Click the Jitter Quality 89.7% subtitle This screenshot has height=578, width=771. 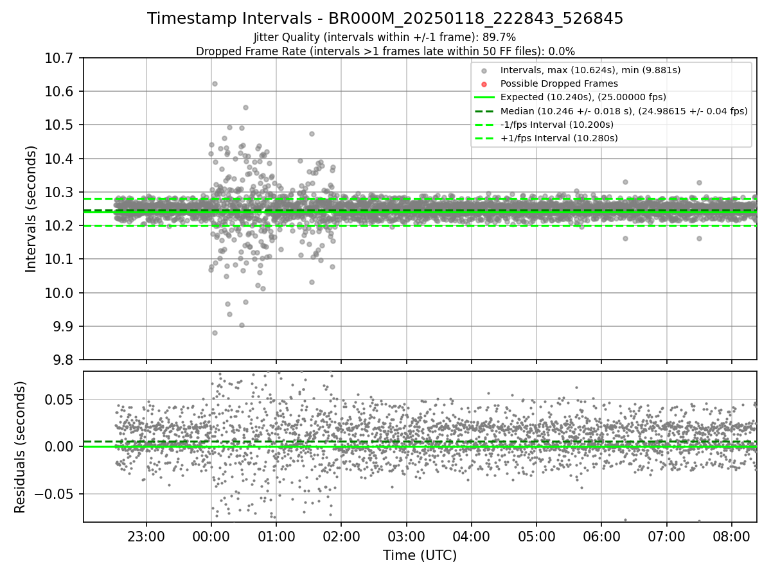click(x=385, y=38)
